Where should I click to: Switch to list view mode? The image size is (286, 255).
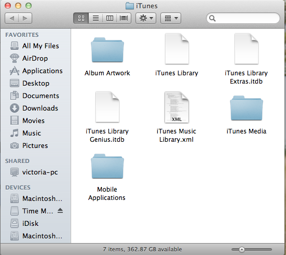pyautogui.click(x=96, y=18)
